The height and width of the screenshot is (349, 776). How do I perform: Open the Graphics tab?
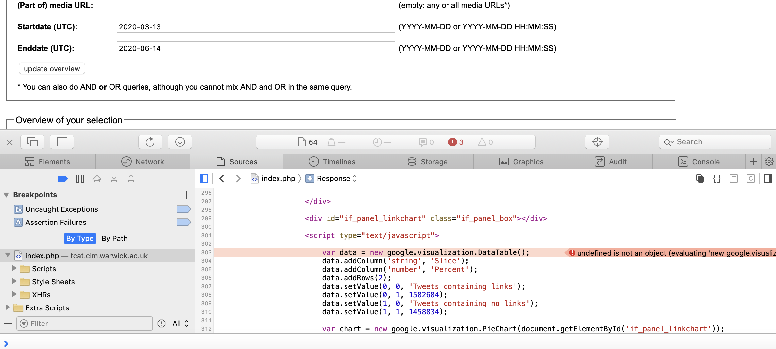[x=521, y=161]
